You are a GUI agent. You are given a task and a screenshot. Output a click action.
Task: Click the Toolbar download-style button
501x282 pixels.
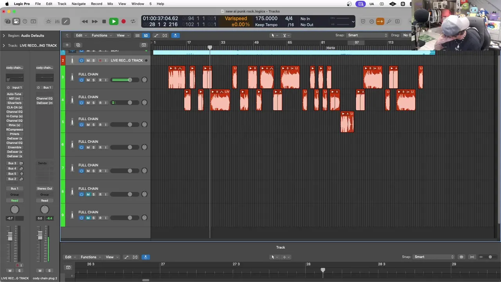[x=34, y=22]
